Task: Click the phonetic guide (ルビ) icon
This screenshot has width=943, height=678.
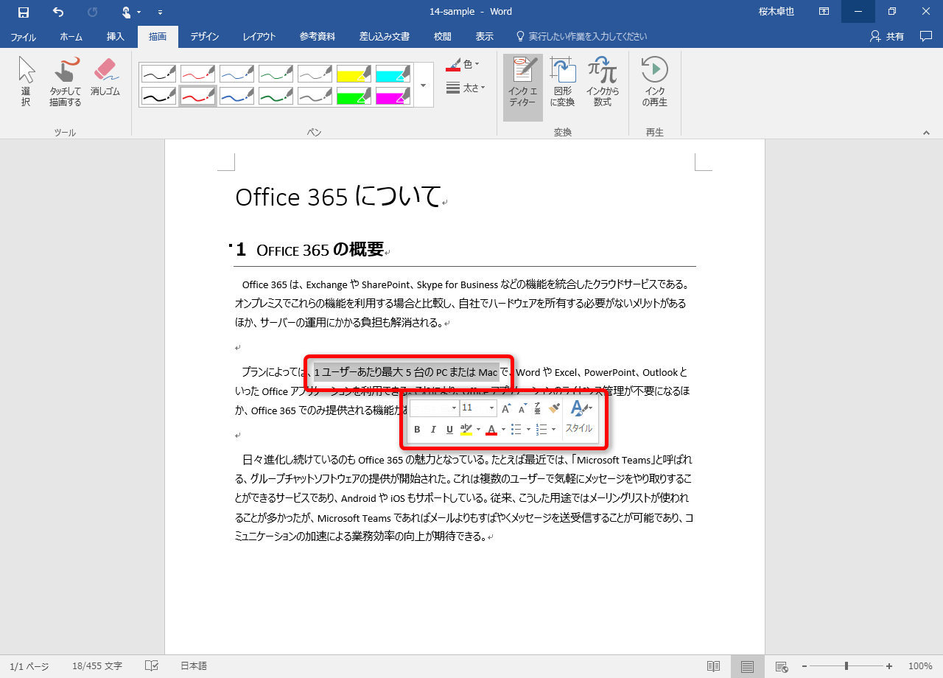Action: pos(537,408)
